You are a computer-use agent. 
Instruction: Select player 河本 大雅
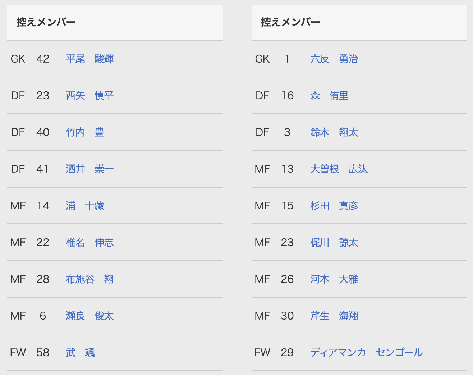tap(334, 279)
